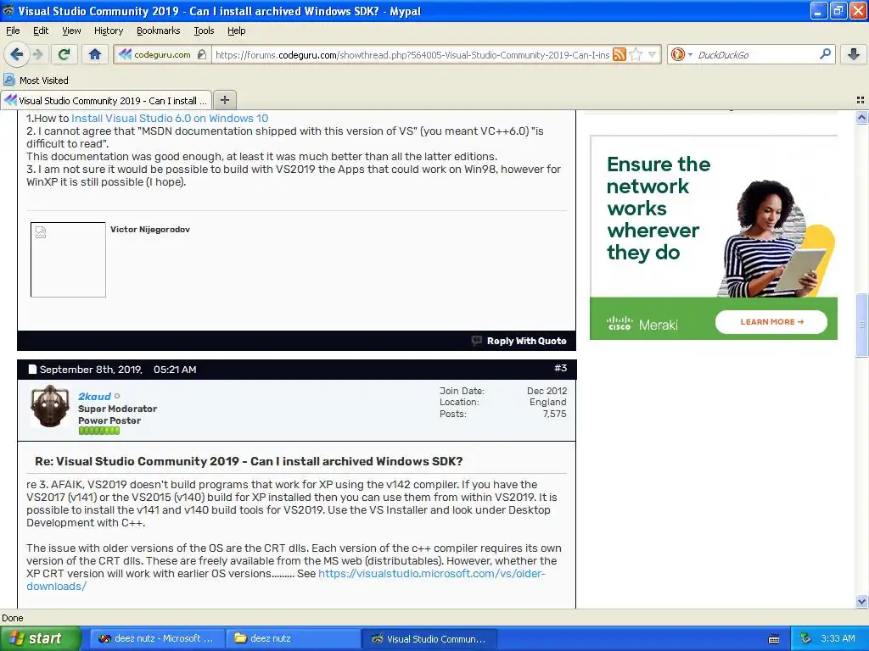This screenshot has height=651, width=869.
Task: Click the search magnifier icon
Action: 825,53
